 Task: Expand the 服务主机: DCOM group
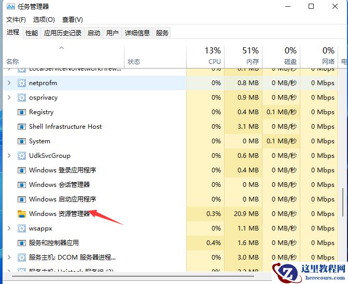pyautogui.click(x=9, y=258)
